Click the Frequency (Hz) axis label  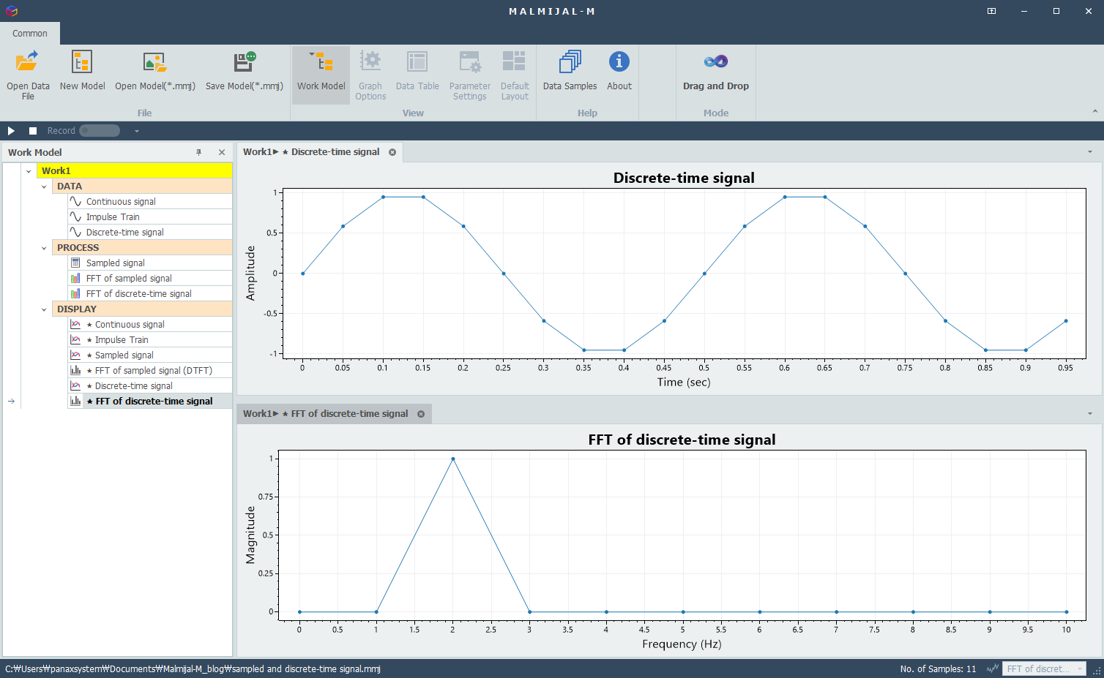[682, 644]
